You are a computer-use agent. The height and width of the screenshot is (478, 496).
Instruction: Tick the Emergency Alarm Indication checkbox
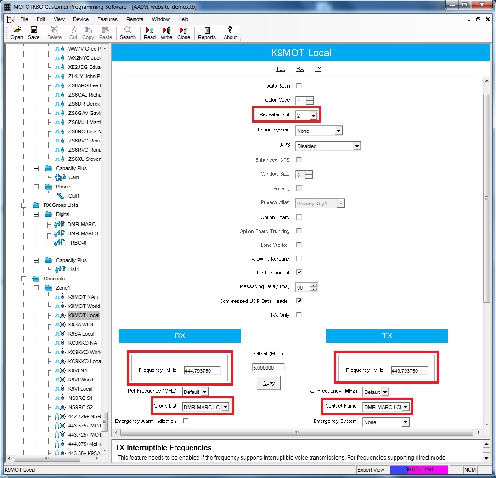point(186,421)
